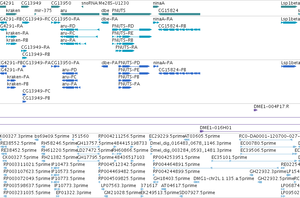
Task: Click the EC29229.5prime EST
Action: (151, 140)
